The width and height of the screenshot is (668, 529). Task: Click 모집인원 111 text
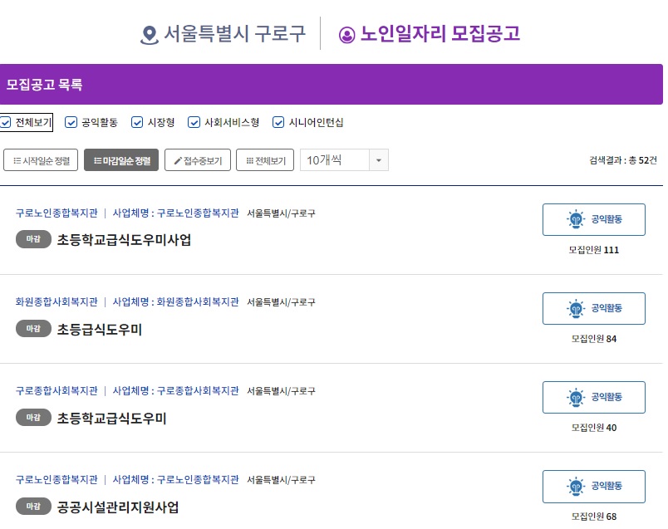[x=594, y=250]
